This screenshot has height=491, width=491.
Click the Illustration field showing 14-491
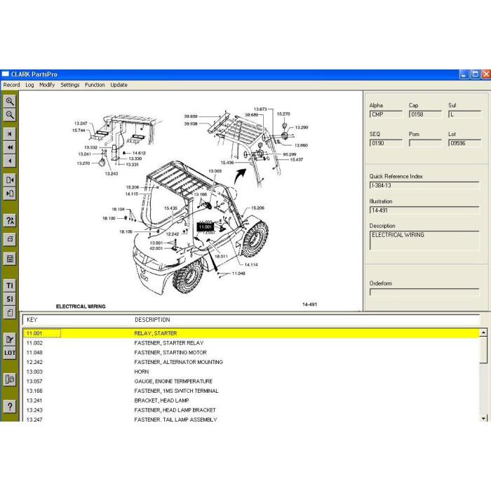424,210
